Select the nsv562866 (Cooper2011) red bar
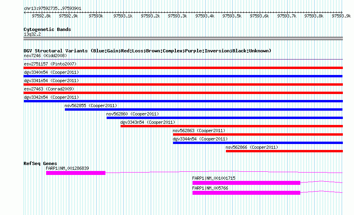 [x=284, y=151]
